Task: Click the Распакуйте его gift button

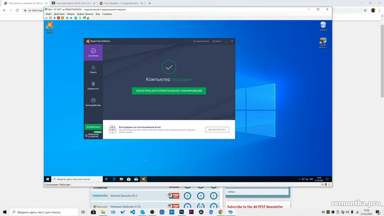Action: click(x=217, y=130)
